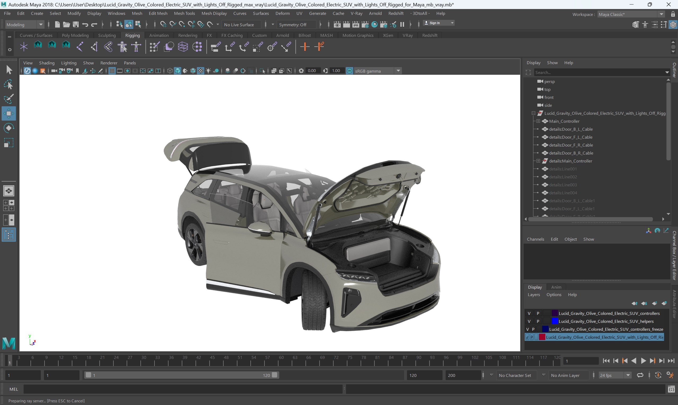Click the New Scene icon
The image size is (678, 405).
(x=57, y=25)
